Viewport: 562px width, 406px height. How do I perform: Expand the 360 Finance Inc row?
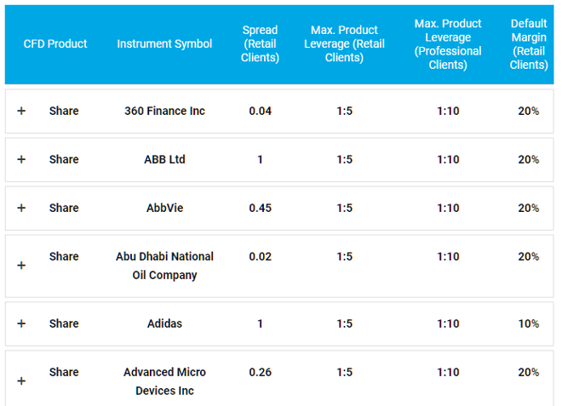tap(21, 111)
